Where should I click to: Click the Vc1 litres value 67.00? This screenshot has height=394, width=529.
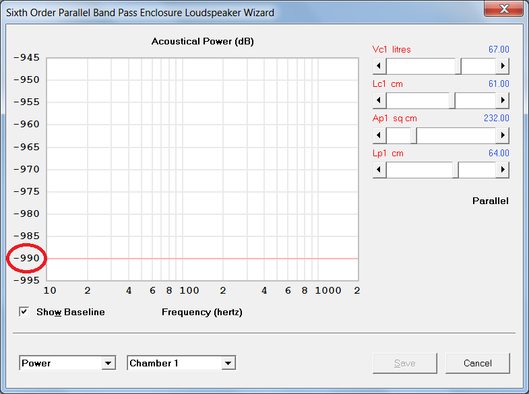(x=499, y=50)
